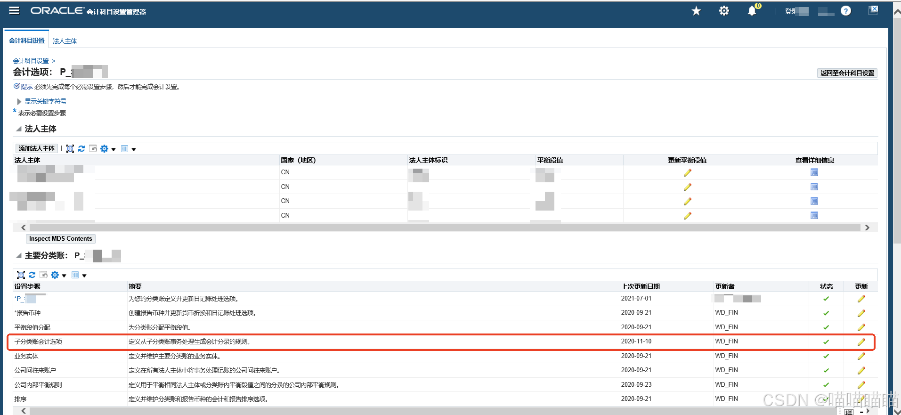Click the close window icon in header
Screen dimensions: 901x415
tap(873, 10)
